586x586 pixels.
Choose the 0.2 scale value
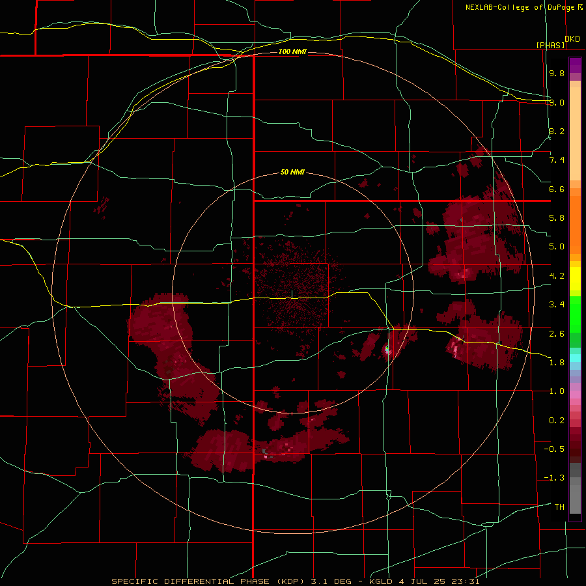pos(557,421)
